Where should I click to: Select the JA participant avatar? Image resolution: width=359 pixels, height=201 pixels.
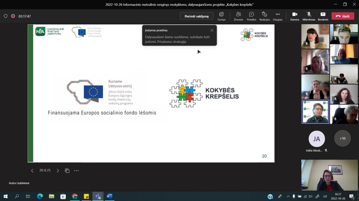(317, 138)
